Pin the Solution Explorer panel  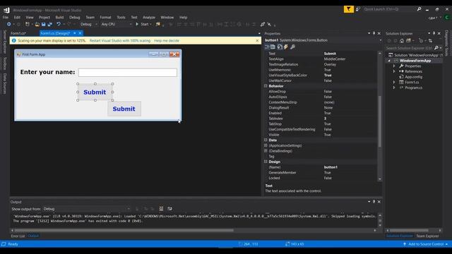coord(434,34)
